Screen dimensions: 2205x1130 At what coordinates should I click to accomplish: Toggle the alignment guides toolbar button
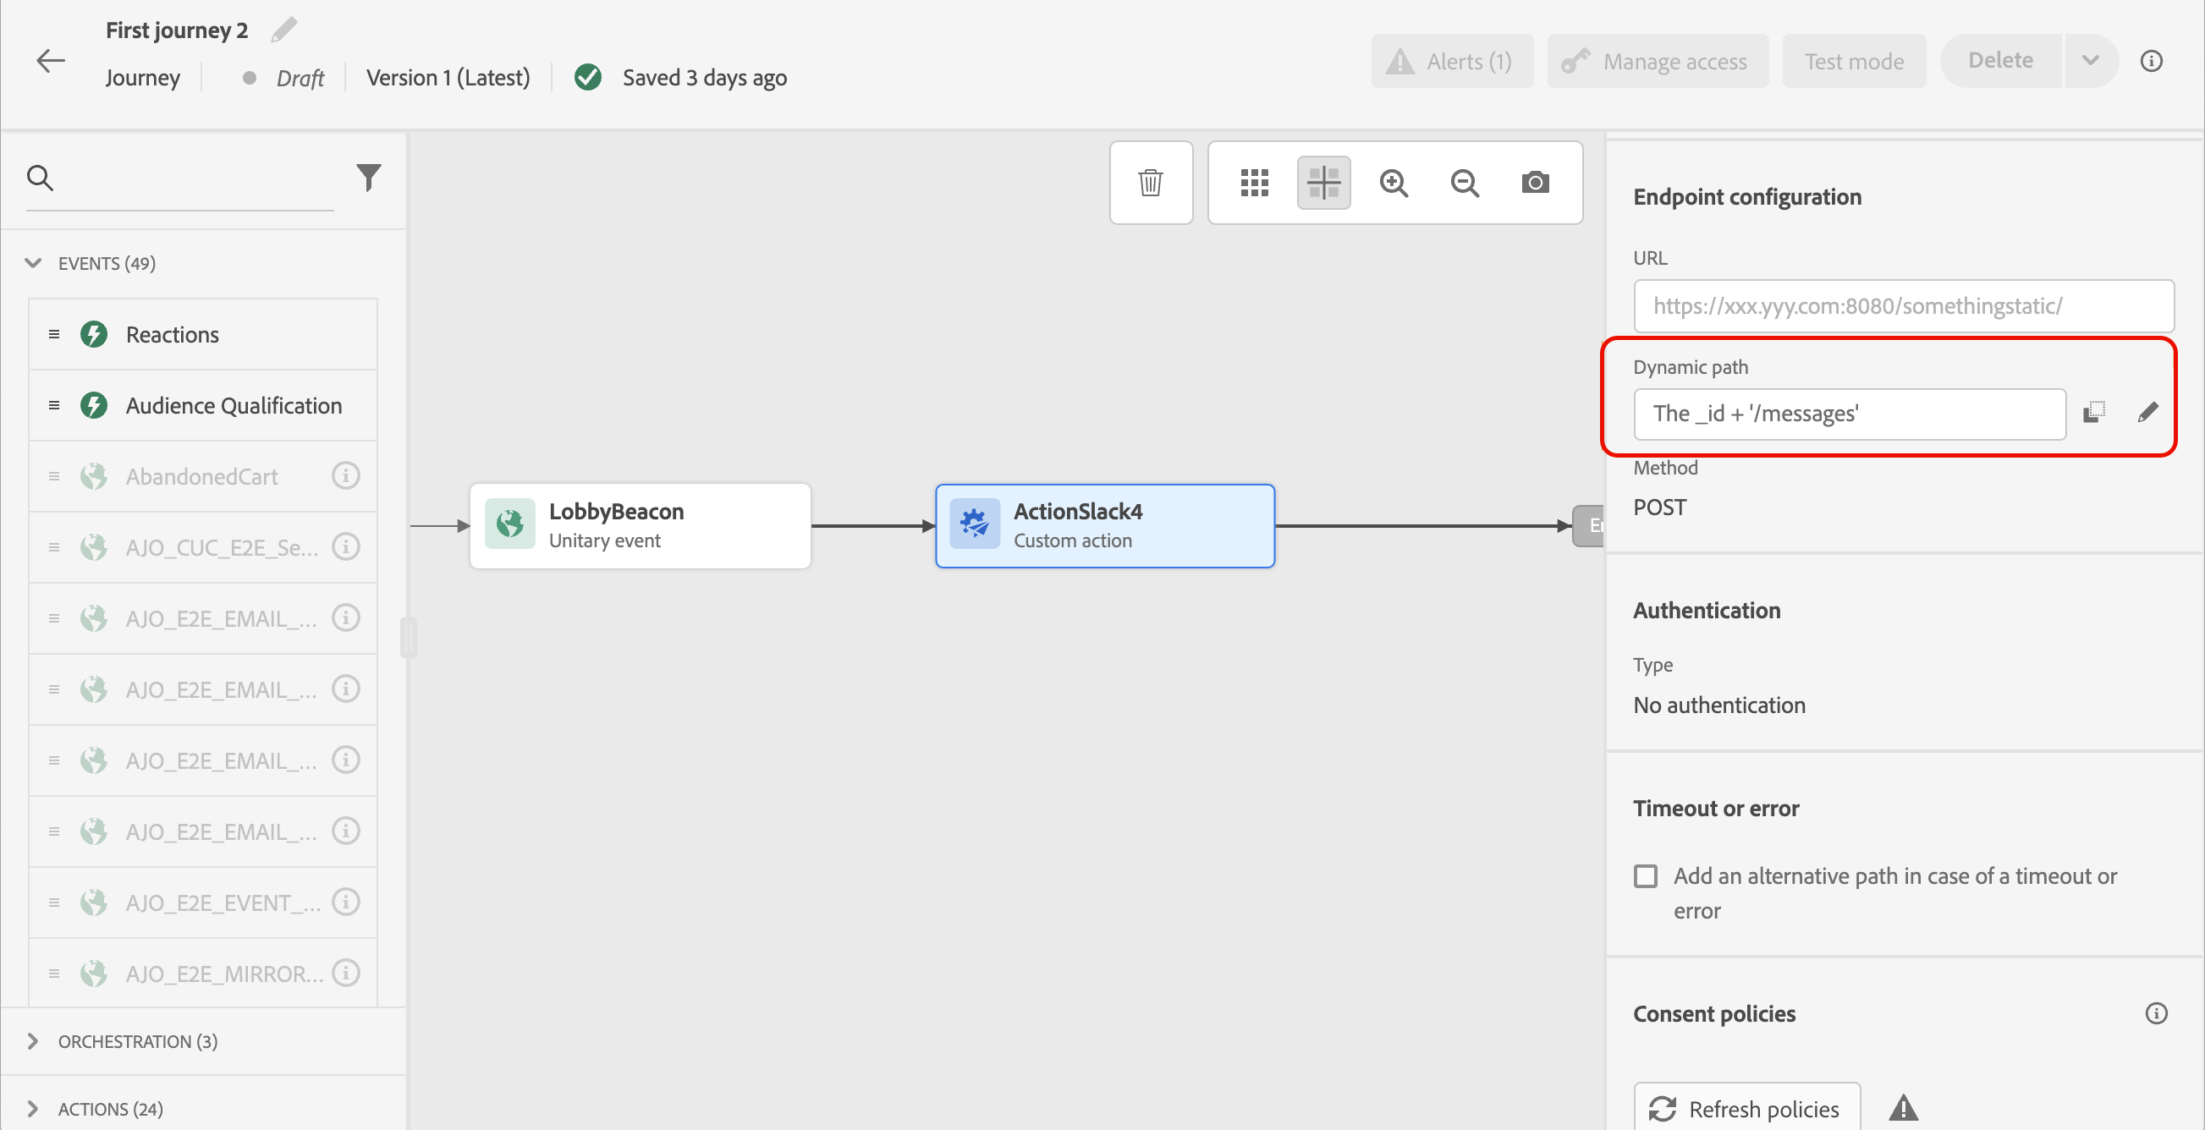(1323, 182)
